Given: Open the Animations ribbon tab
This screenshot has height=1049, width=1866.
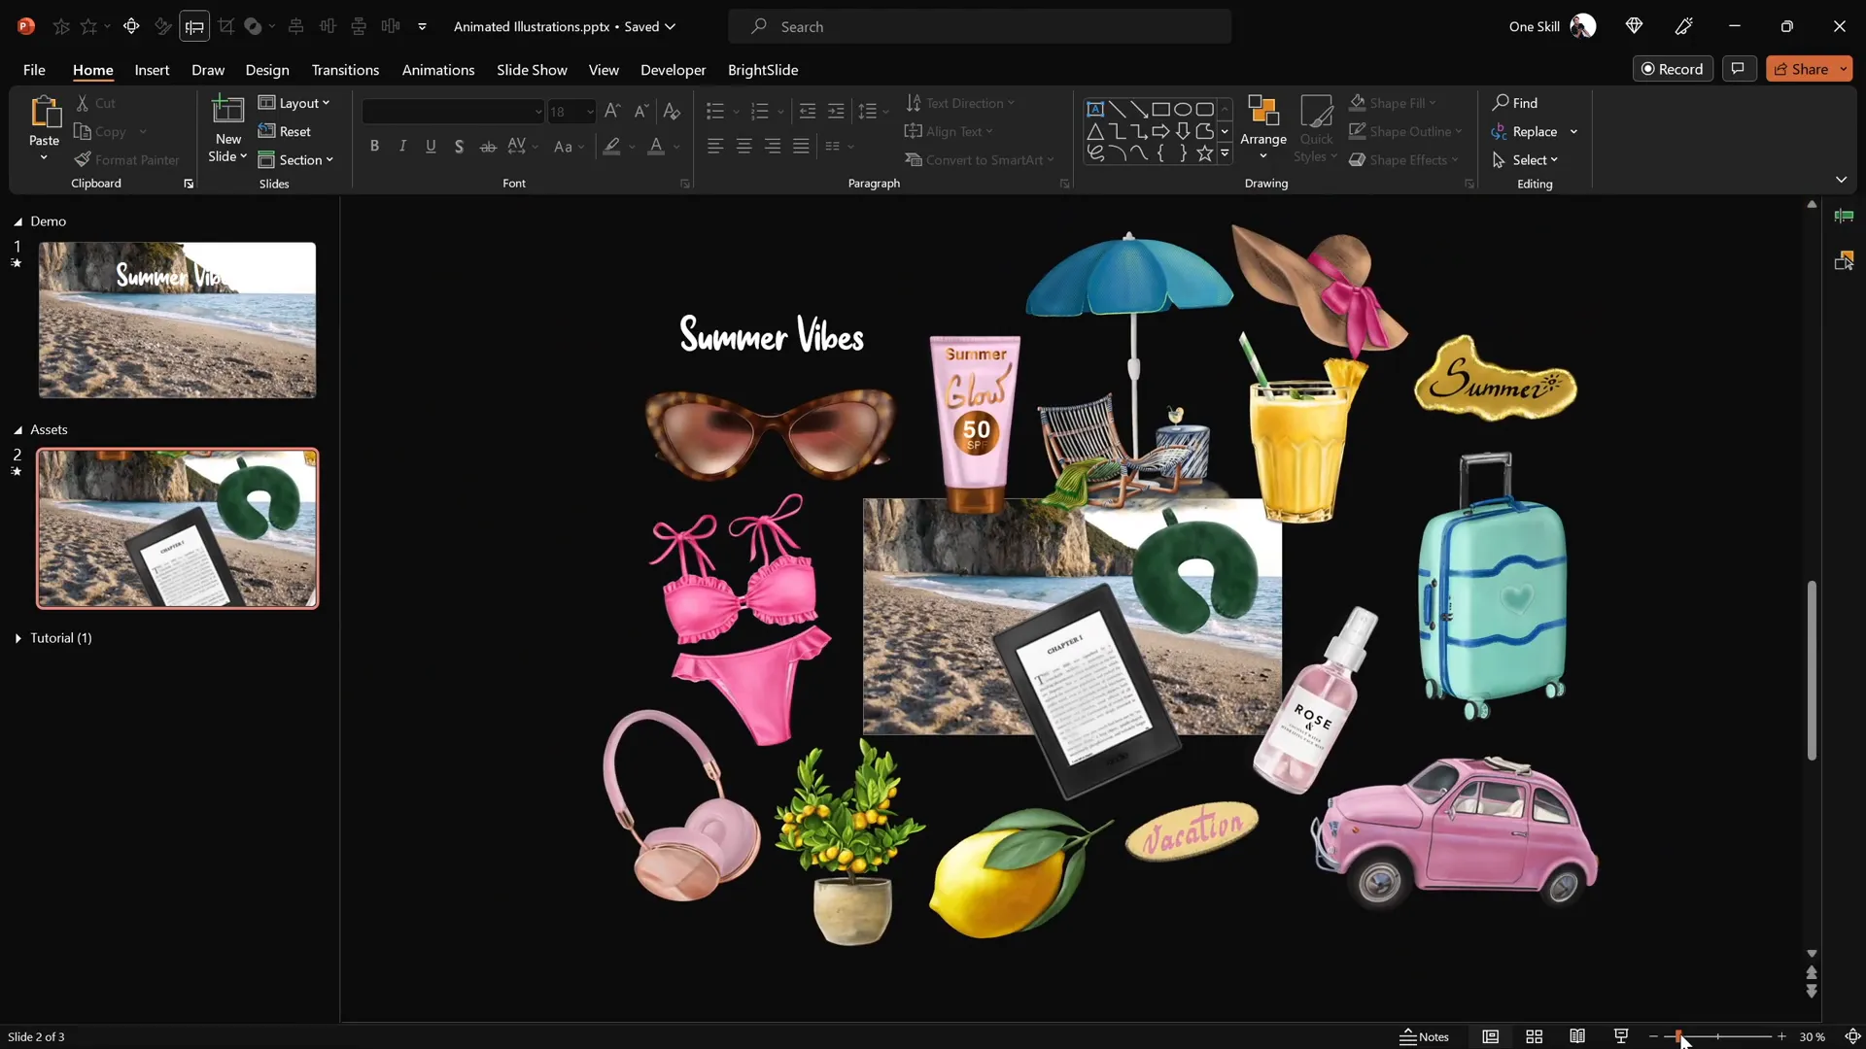Looking at the screenshot, I should 438,70.
